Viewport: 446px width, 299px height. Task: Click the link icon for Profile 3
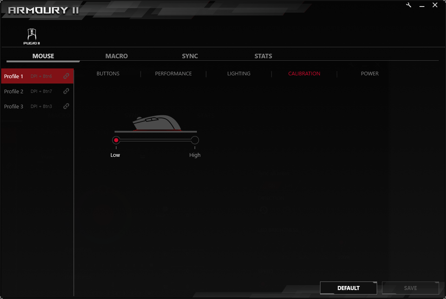coord(66,106)
